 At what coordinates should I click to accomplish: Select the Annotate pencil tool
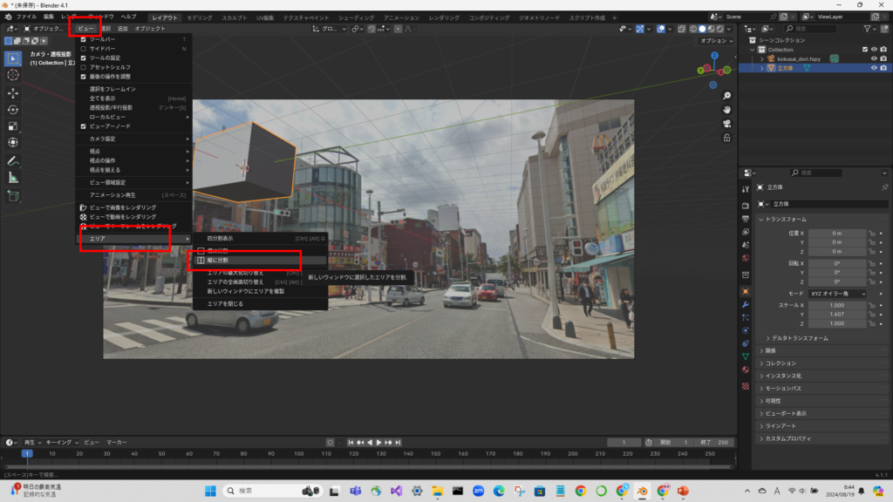pyautogui.click(x=13, y=161)
